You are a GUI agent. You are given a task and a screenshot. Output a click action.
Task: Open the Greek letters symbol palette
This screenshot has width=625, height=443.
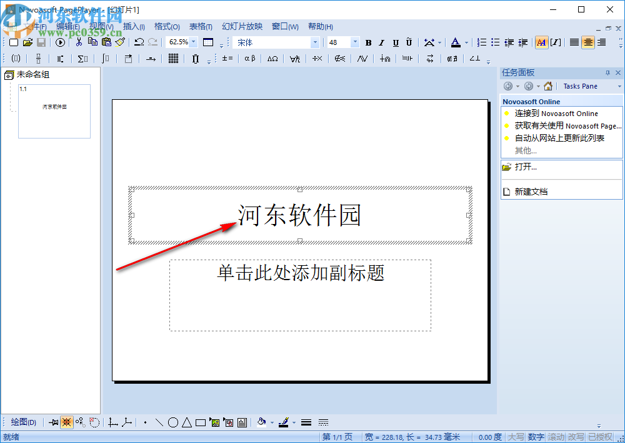pos(250,58)
